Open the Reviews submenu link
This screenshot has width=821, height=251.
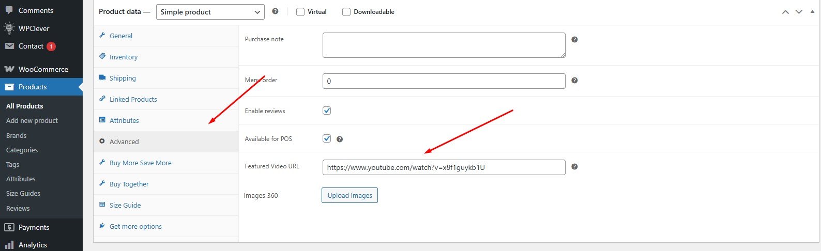click(18, 208)
